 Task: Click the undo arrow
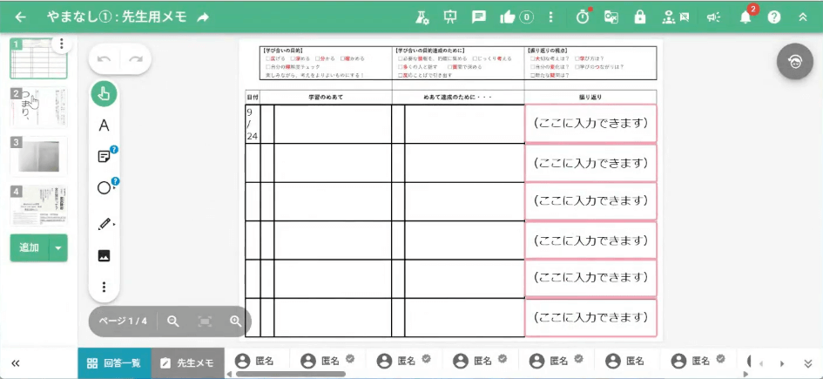(104, 58)
